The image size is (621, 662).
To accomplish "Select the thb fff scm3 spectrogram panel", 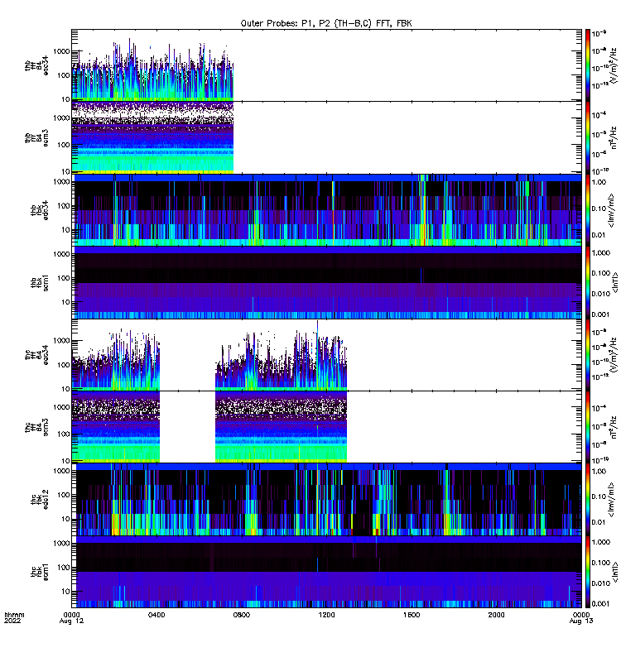I will 326,137.
